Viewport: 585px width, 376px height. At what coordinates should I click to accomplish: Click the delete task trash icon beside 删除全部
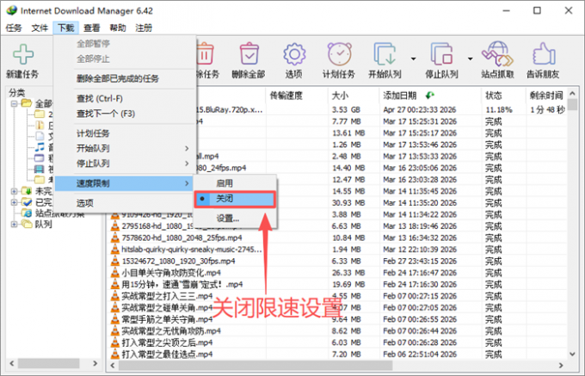pyautogui.click(x=205, y=53)
